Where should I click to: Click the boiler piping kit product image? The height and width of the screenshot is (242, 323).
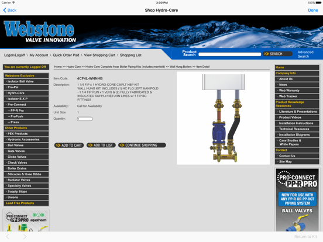224,118
